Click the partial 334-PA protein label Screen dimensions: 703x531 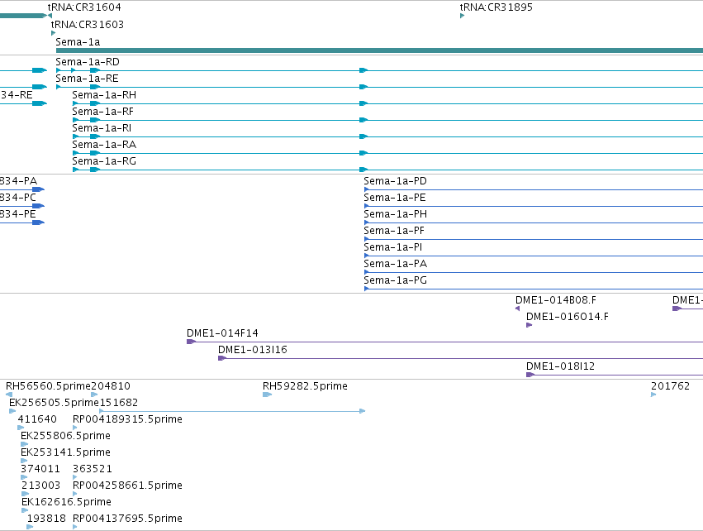click(18, 181)
